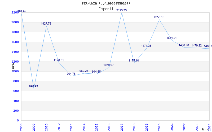This screenshot has height=132, width=212.
Task: Click the y-axis value 0
Action: coord(18,121)
